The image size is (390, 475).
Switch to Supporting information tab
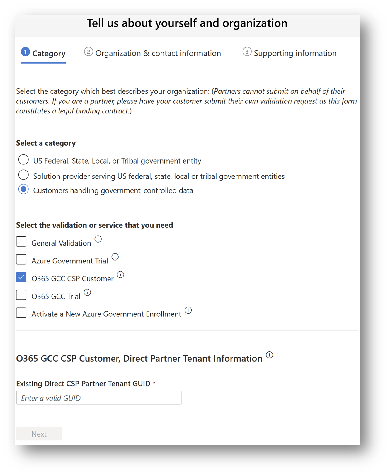[x=295, y=53]
